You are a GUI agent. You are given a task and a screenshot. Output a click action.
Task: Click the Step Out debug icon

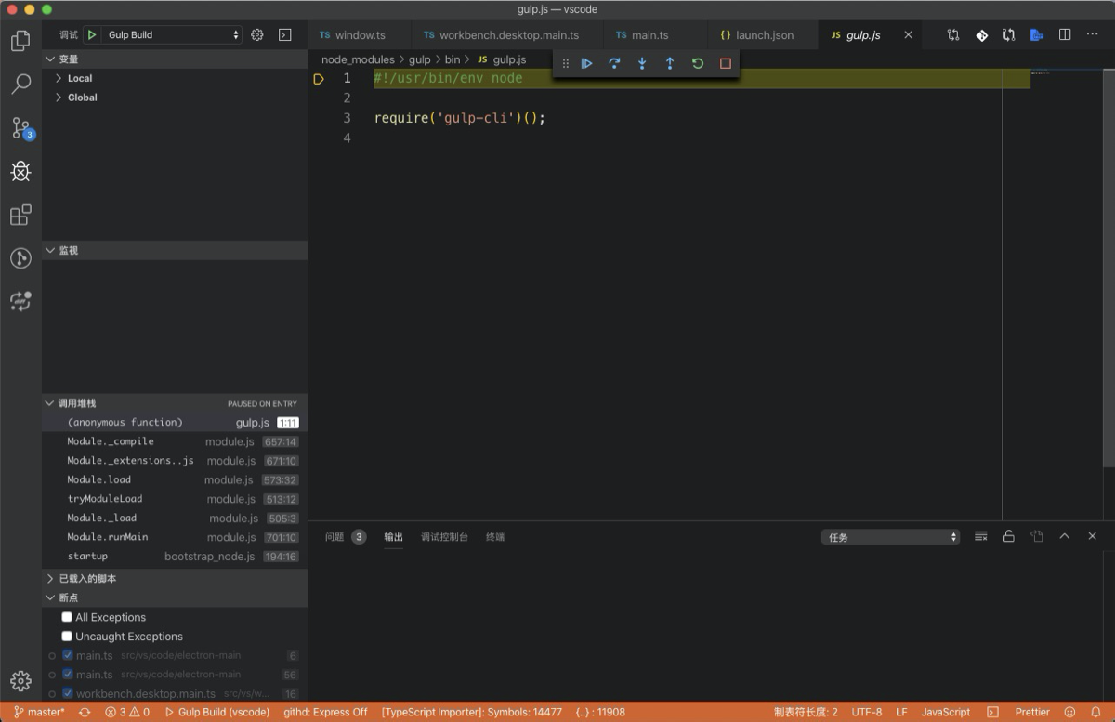[x=670, y=63]
